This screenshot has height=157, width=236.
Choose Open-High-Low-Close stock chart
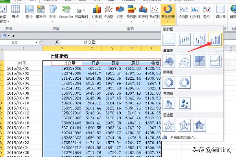184,39
